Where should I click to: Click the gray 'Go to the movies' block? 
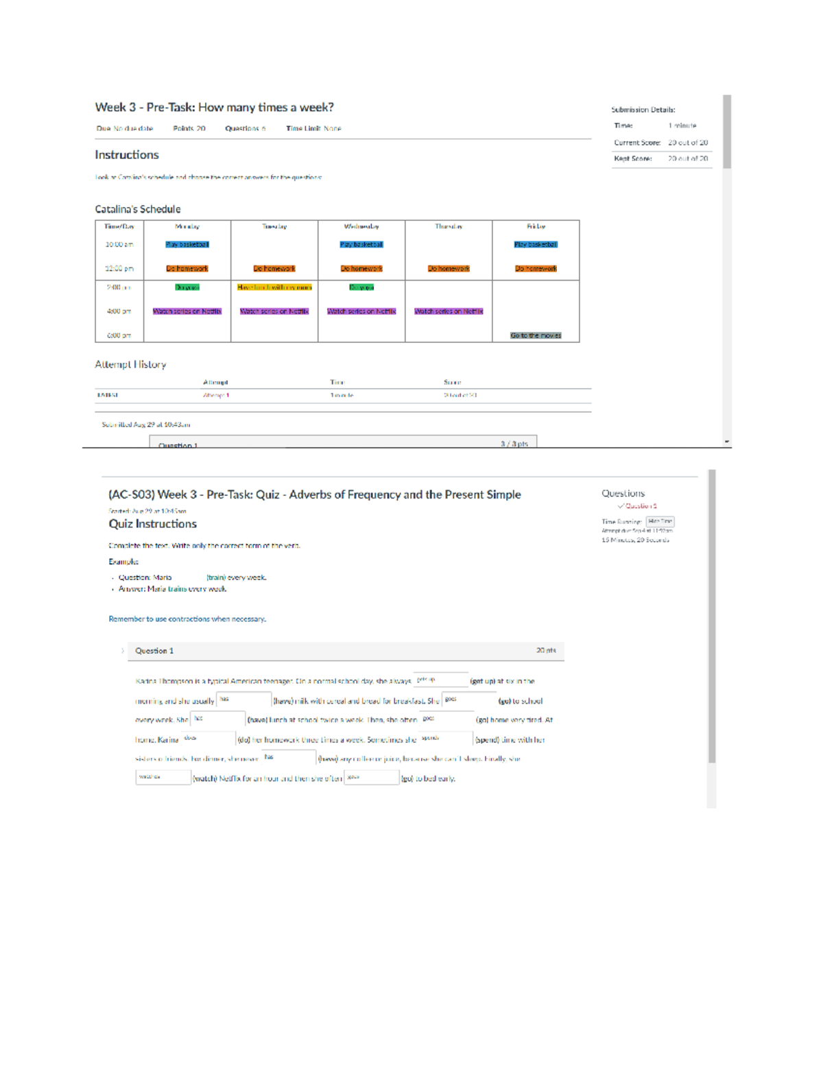coord(536,335)
